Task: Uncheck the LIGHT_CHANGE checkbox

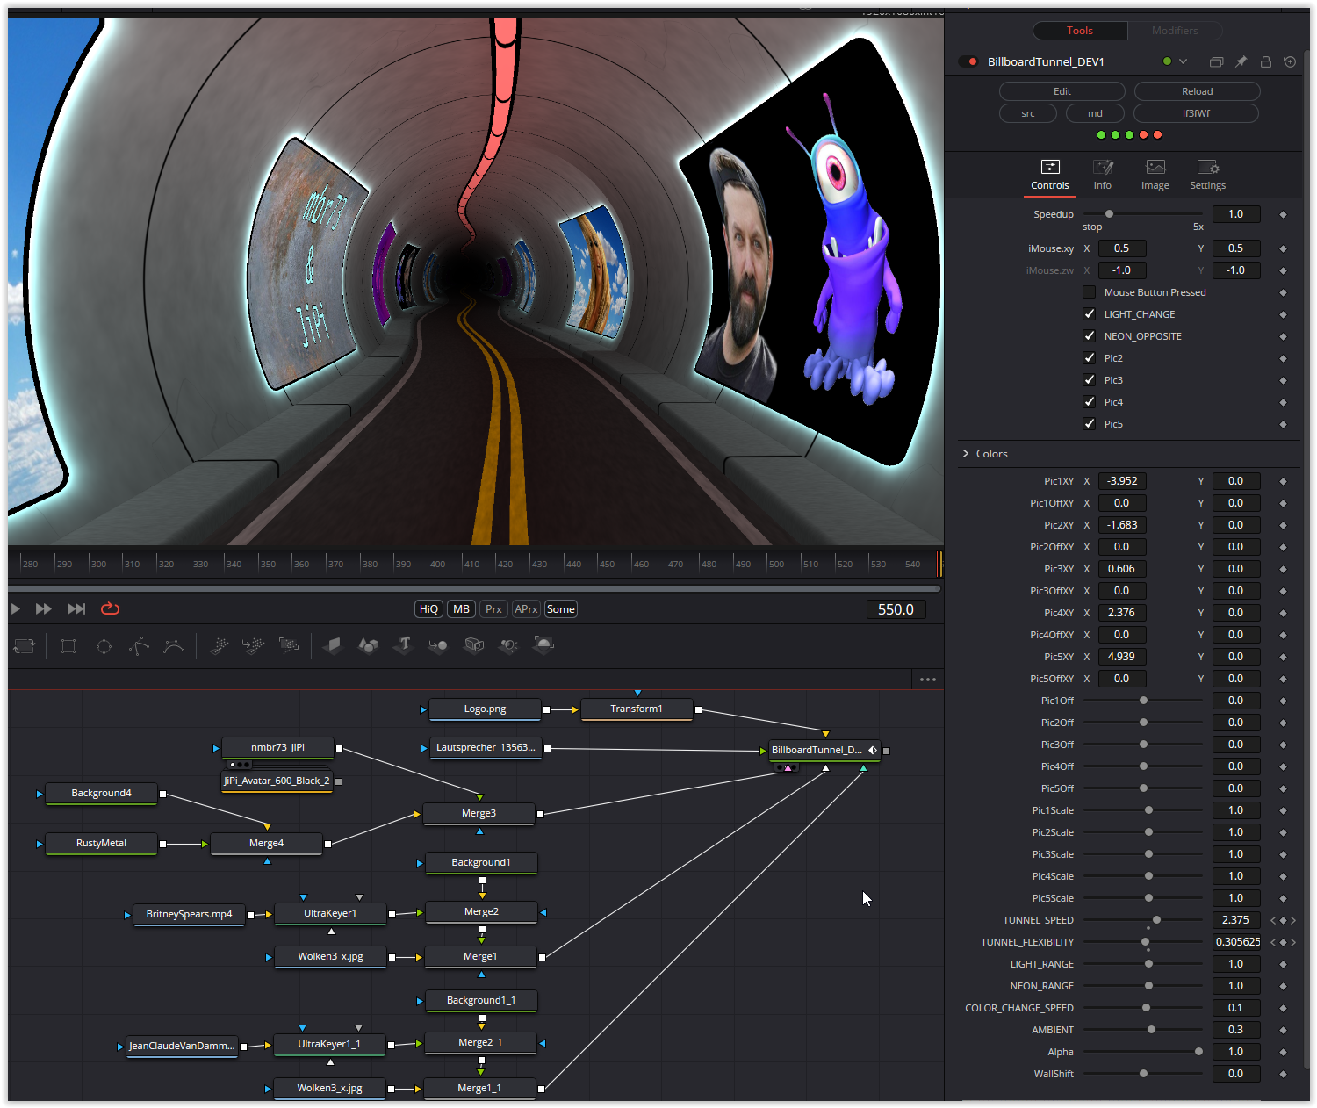Action: coord(1089,314)
